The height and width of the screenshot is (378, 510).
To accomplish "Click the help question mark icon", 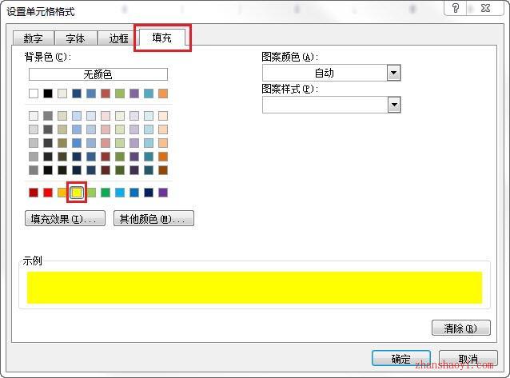I will pyautogui.click(x=456, y=8).
